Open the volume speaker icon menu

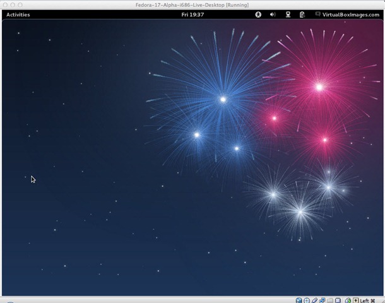click(273, 15)
